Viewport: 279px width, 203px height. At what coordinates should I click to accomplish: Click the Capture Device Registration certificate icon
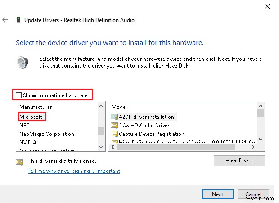pos(114,134)
